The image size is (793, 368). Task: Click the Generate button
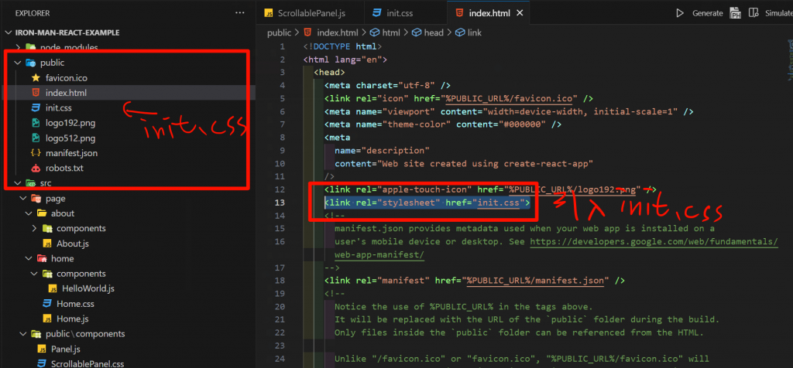click(x=708, y=14)
